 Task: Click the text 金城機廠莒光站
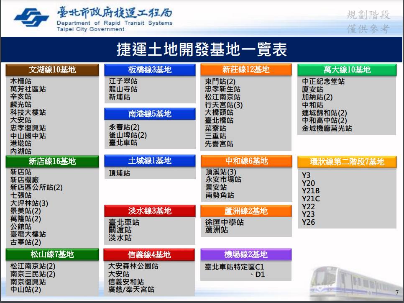[327, 128]
